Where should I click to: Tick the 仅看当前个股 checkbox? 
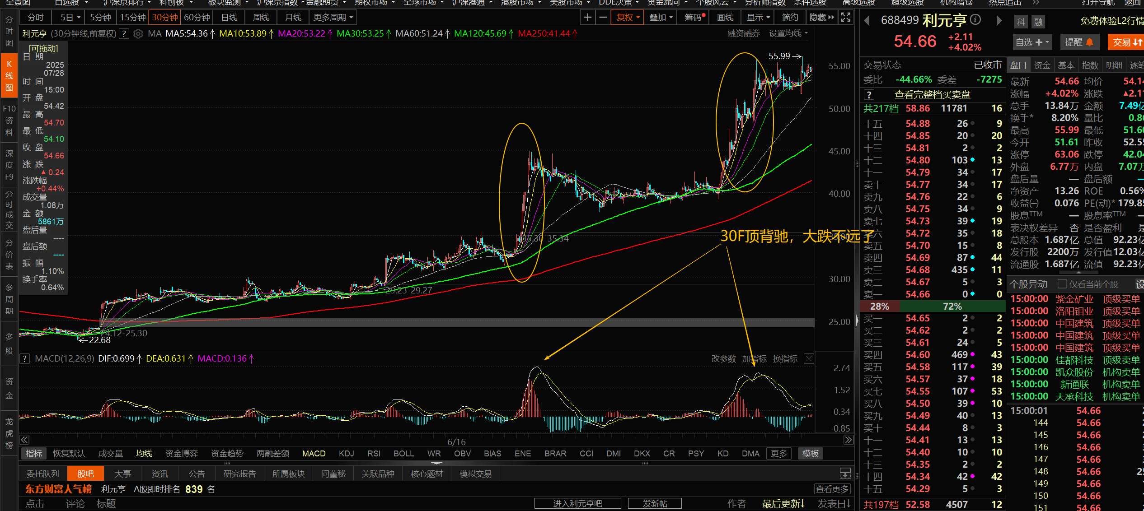(1062, 284)
